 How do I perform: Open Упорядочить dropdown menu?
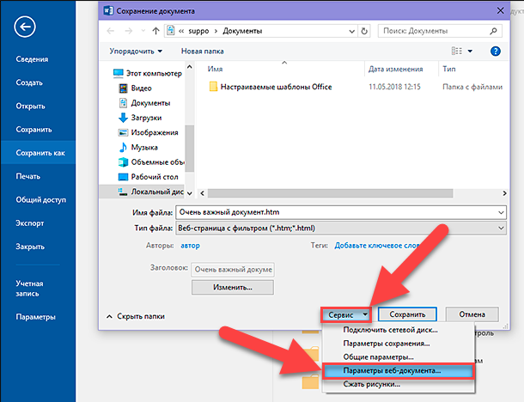point(136,52)
